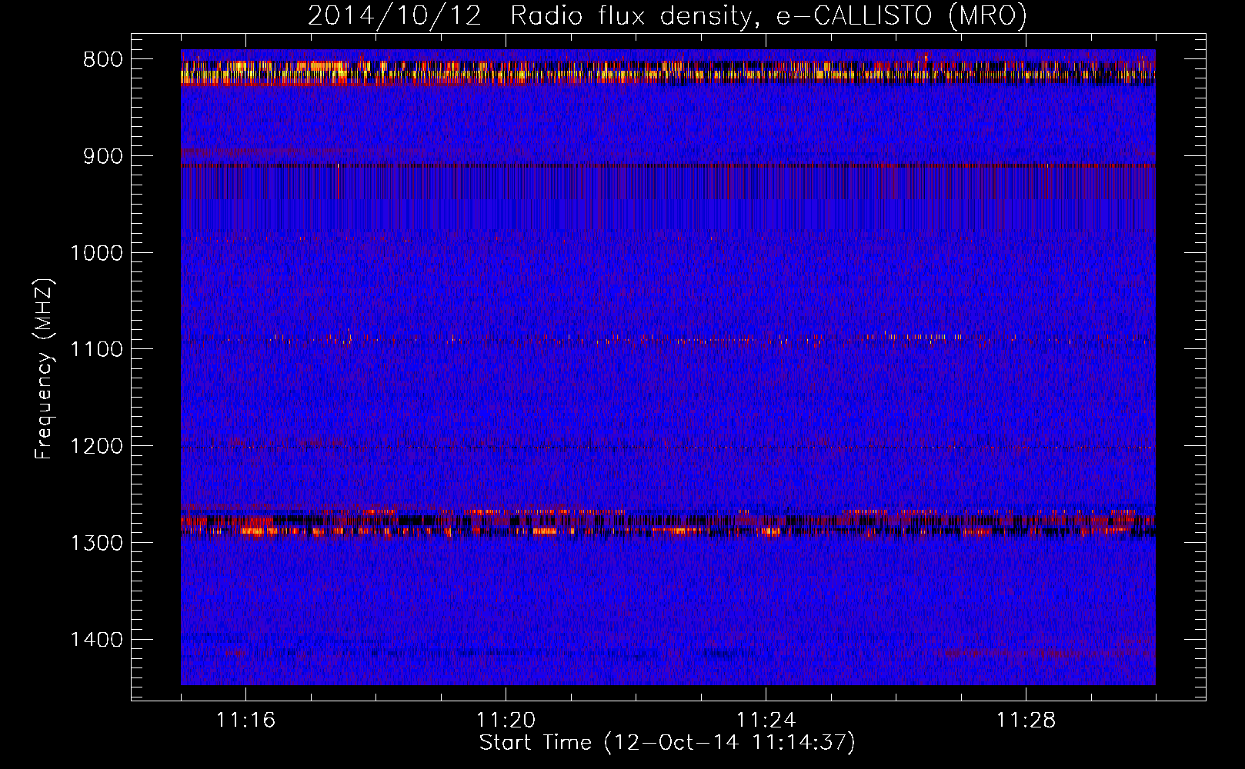Click the plot title '2014/10/12 Radio flux density, e-CALLISTO (MRO)'

(x=667, y=15)
